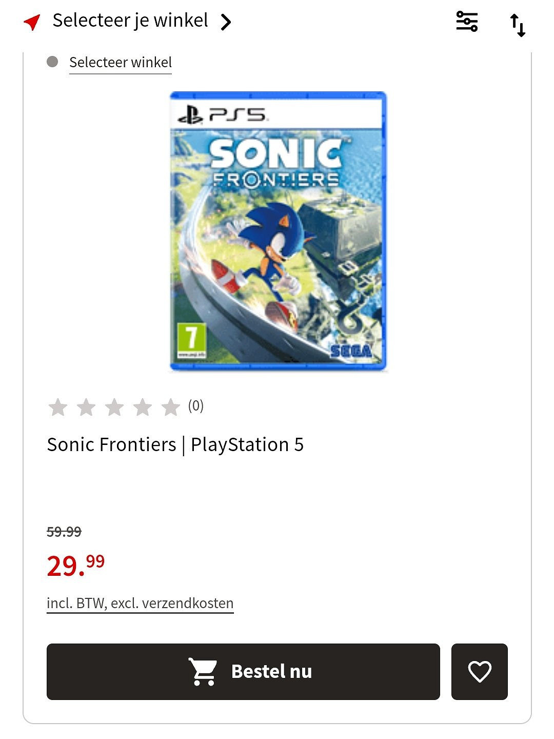Tap the Selecteer je winkel header text
The width and height of the screenshot is (554, 739).
pyautogui.click(x=130, y=21)
